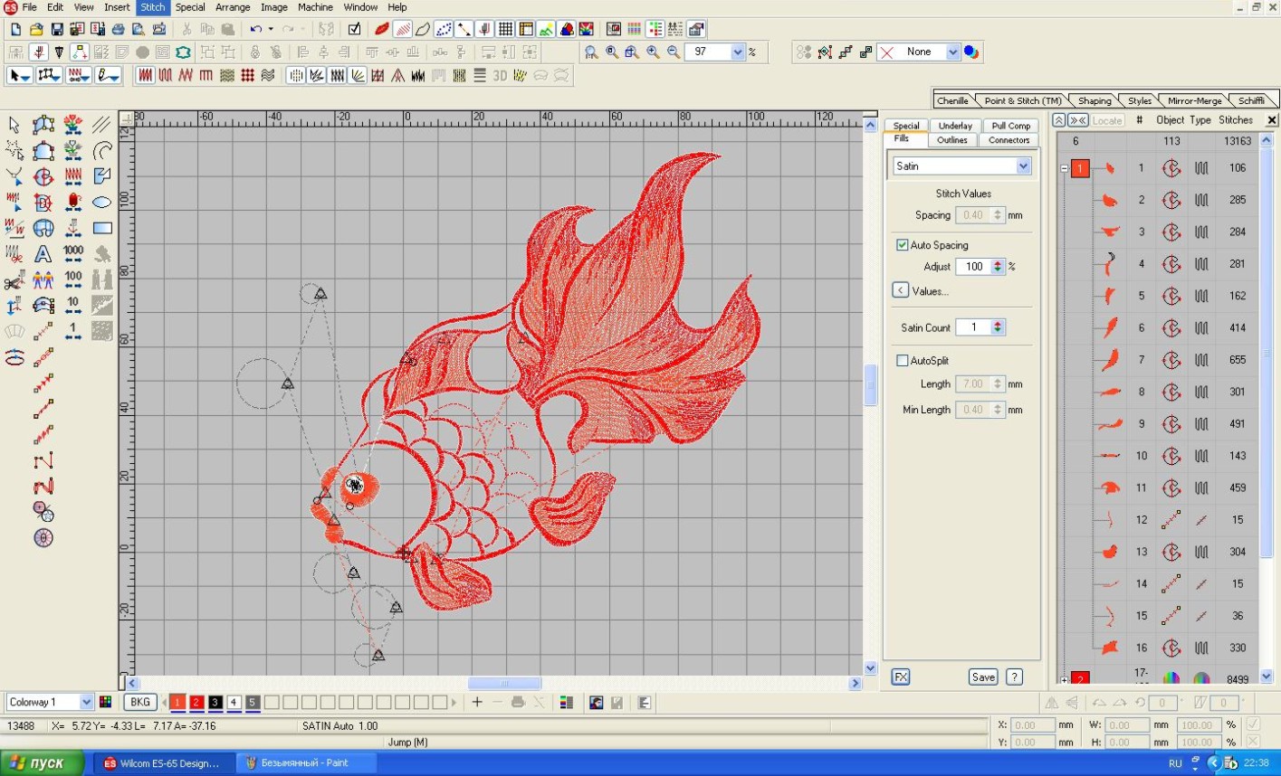Select the red dotted motif fill stitch icon

[x=247, y=76]
